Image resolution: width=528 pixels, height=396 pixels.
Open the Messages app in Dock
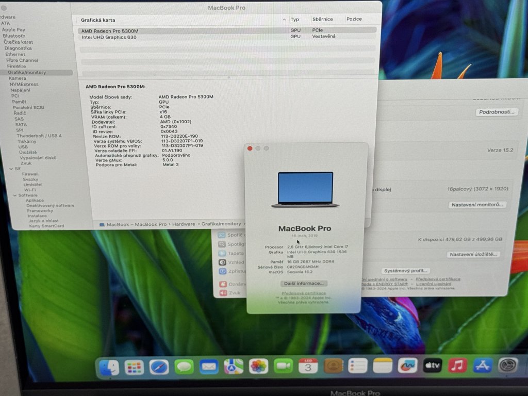184,367
